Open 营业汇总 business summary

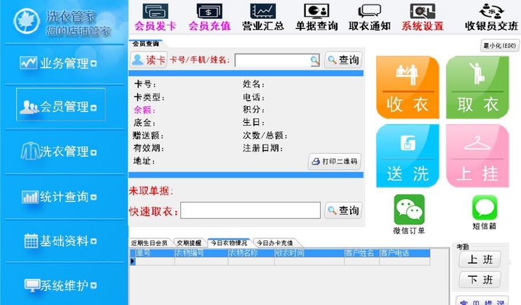click(x=263, y=17)
